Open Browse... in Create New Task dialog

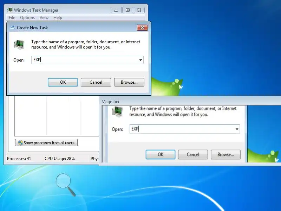coord(129,82)
